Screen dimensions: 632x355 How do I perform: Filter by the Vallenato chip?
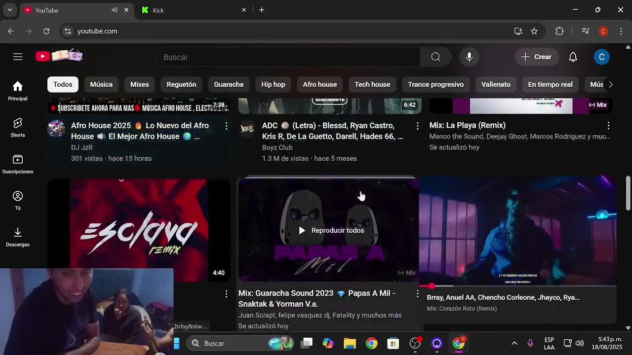click(x=496, y=84)
